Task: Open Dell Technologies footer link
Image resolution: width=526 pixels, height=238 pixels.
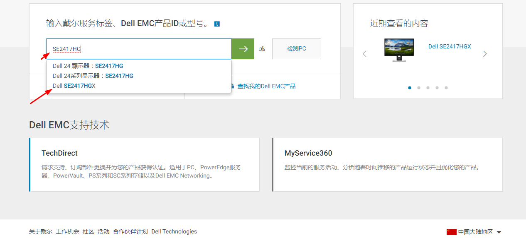Action: pos(174,232)
